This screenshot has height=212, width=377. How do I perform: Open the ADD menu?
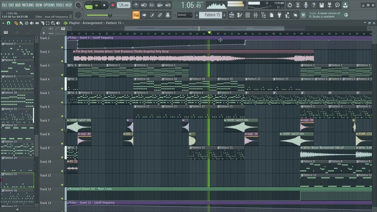coord(18,5)
